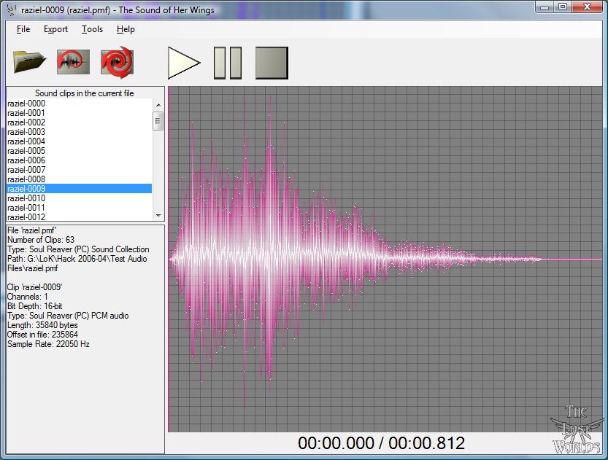Select clip raziel-0011 in the list
608x460 pixels.
pyautogui.click(x=80, y=208)
